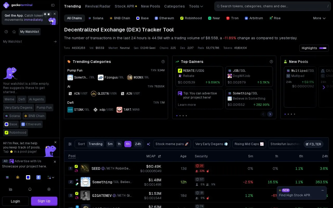Expand more networks in bottom sidebar
This screenshot has width=333, height=208.
(x=51, y=177)
